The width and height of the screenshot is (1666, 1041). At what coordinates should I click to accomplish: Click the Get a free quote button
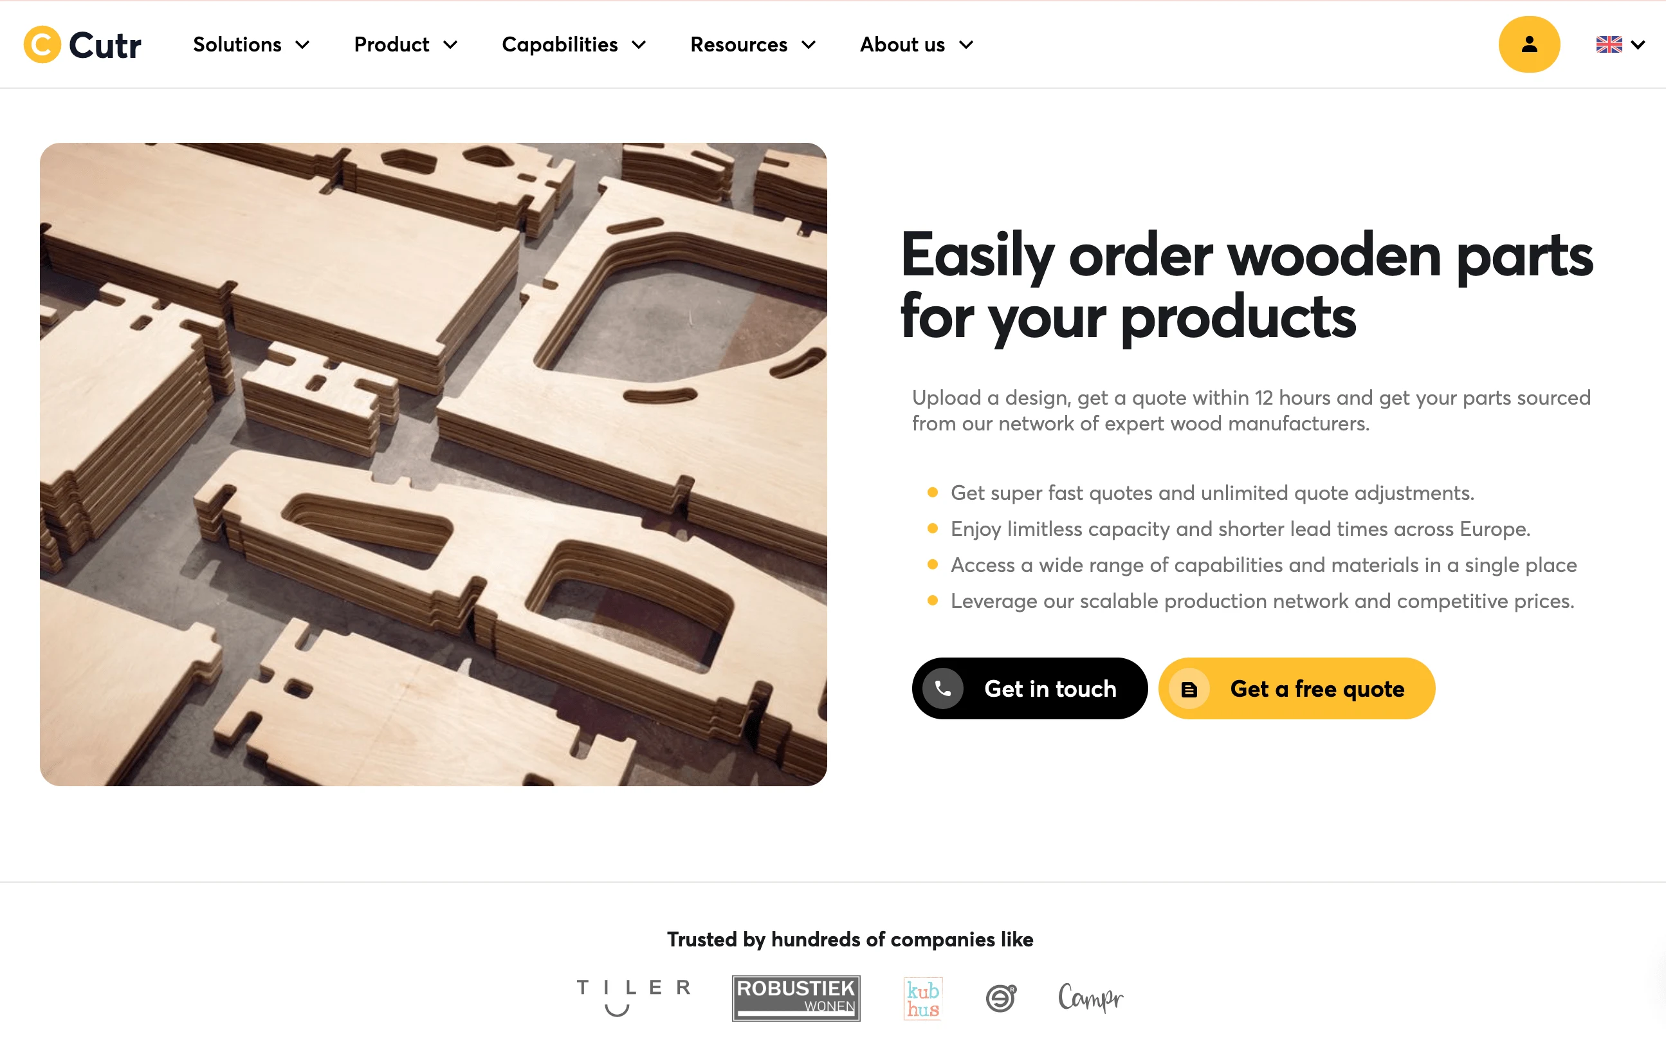1297,688
